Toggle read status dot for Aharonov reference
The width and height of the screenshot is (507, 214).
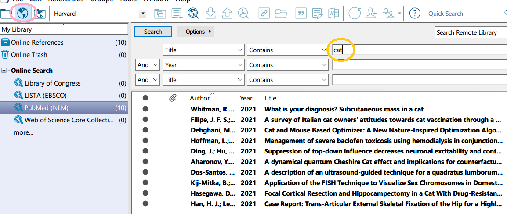click(x=145, y=161)
